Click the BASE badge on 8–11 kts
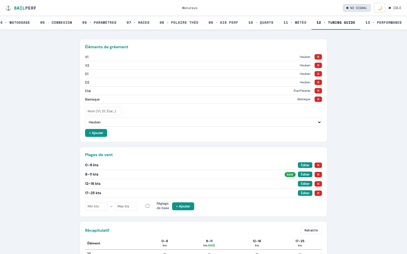 coord(290,175)
